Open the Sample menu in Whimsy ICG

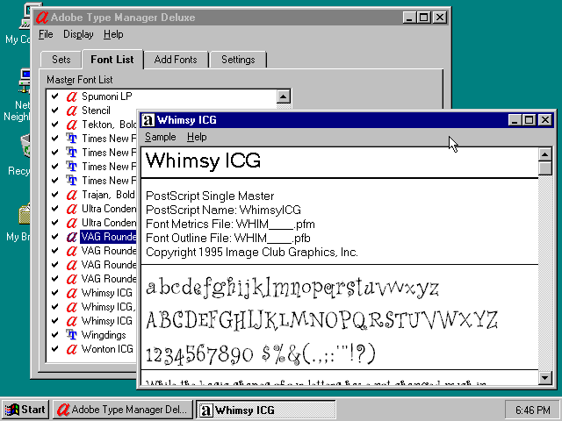tap(160, 137)
